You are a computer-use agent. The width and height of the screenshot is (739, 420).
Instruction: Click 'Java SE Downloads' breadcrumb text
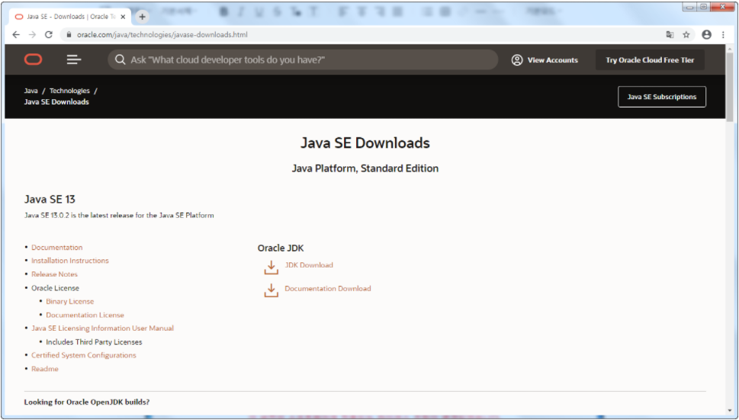pos(56,101)
